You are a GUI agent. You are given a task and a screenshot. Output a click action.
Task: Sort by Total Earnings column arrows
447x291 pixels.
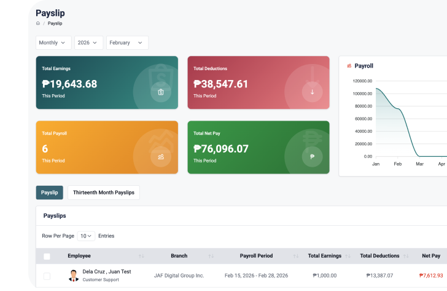348,256
